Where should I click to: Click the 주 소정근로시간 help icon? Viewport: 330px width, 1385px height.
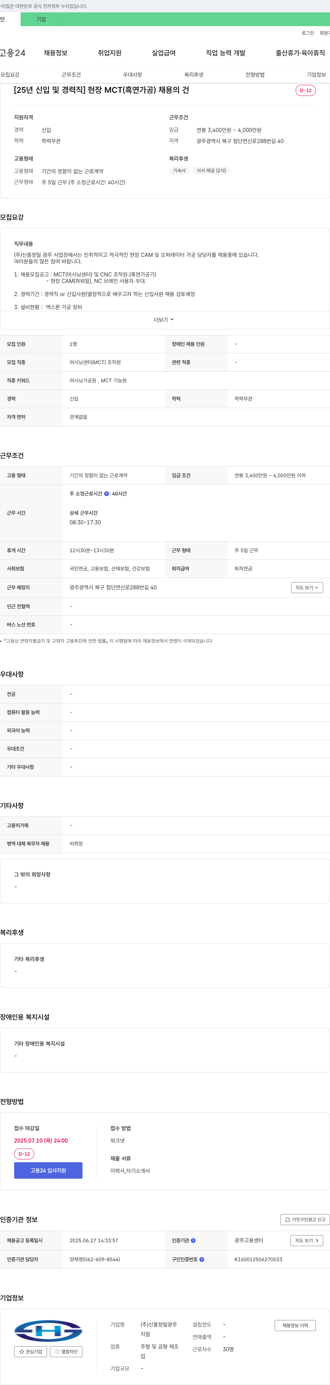tap(107, 493)
